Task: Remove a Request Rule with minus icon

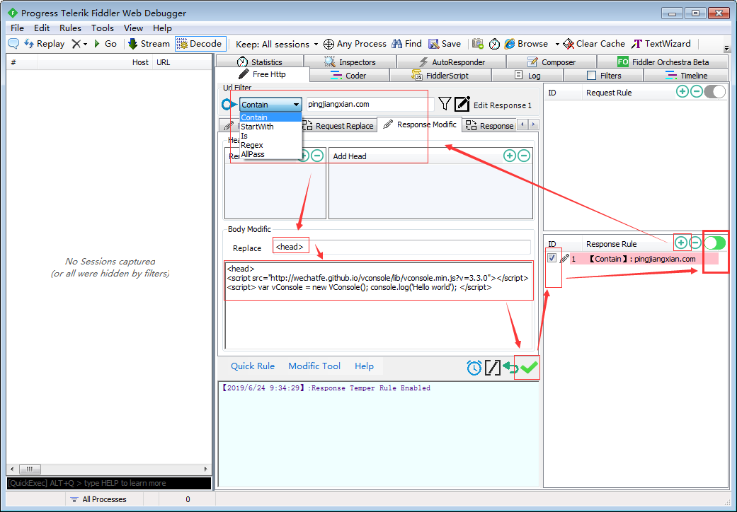Action: click(697, 91)
